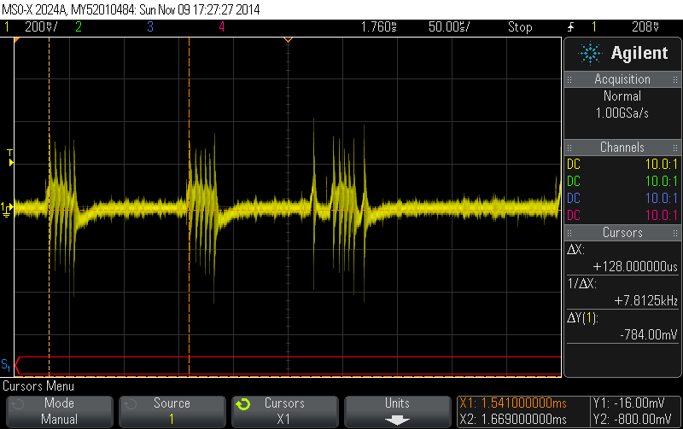
Task: Click the yellow DC 10.0:1 channel row
Action: click(x=622, y=164)
